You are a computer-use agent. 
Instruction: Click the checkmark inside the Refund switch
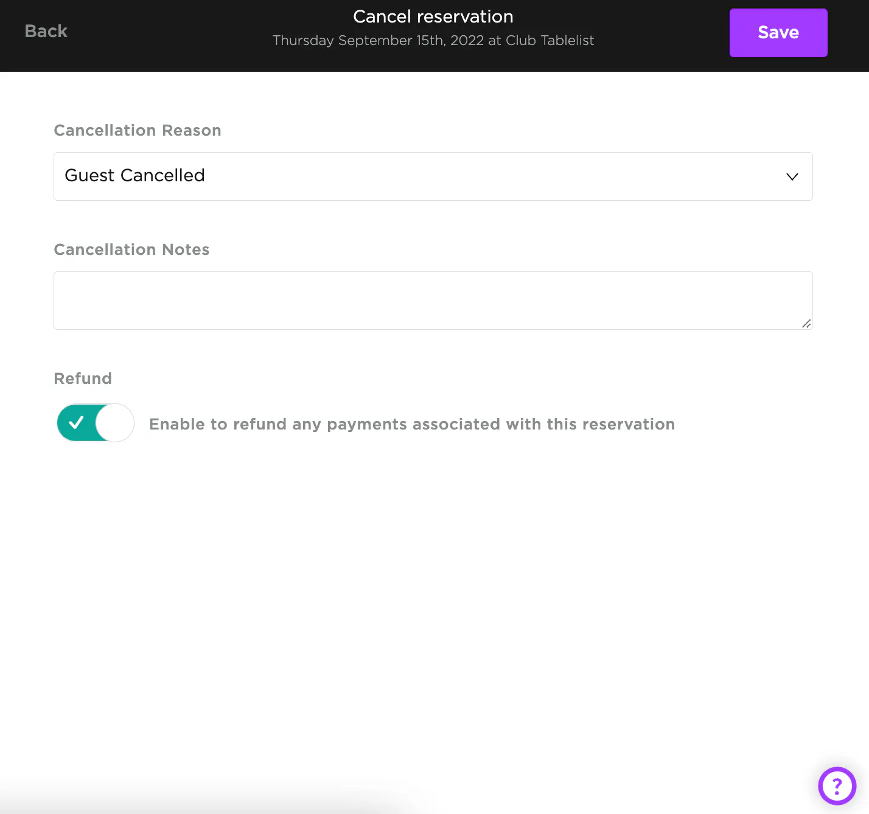click(x=77, y=423)
